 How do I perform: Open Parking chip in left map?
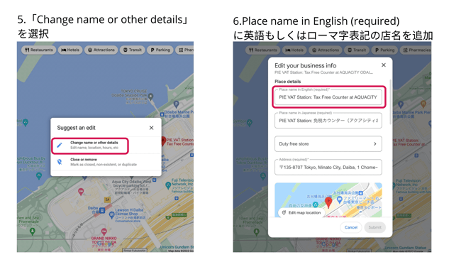pyautogui.click(x=160, y=50)
